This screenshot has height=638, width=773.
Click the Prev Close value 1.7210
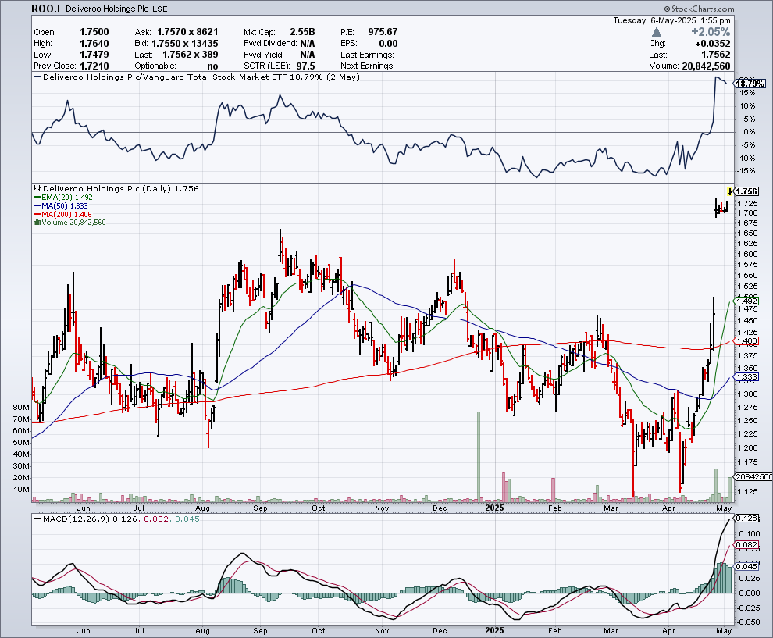(94, 66)
